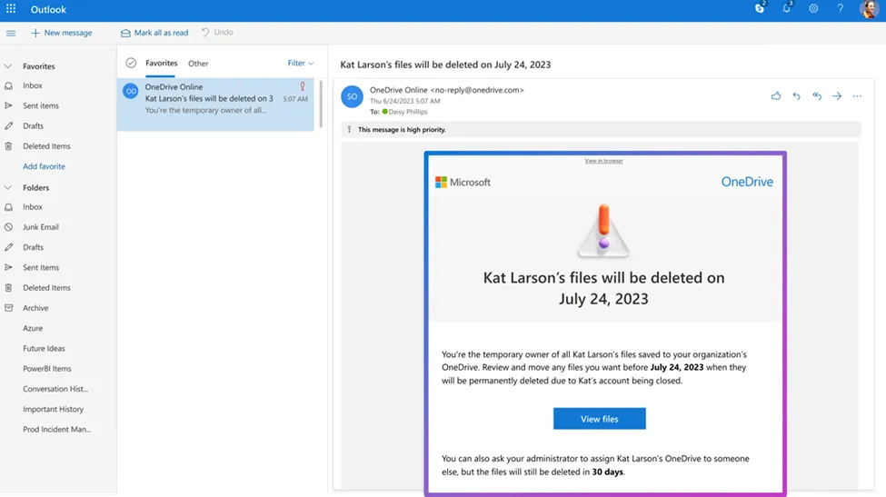Screen dimensions: 886x497
Task: Click the Forward arrow icon
Action: pyautogui.click(x=837, y=95)
